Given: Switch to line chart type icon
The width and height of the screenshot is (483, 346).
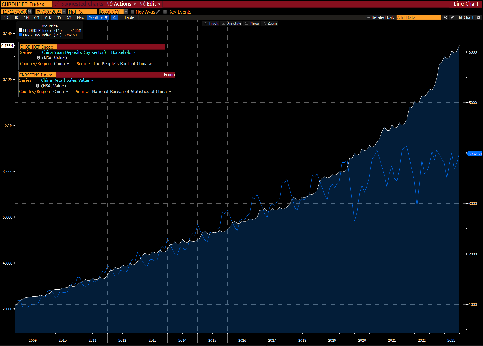Looking at the screenshot, I should 115,17.
